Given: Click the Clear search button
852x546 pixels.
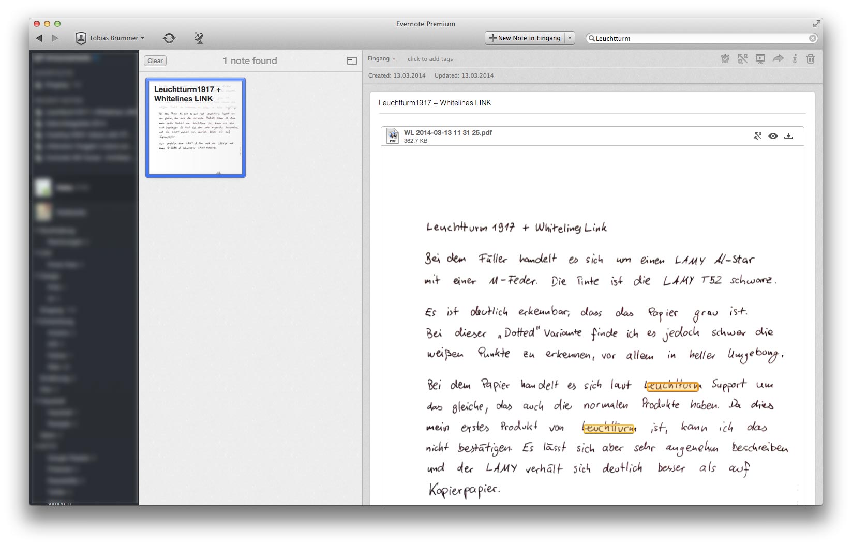Looking at the screenshot, I should 155,60.
